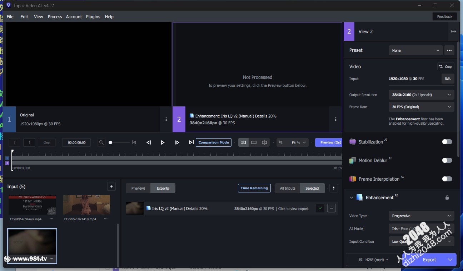Switch to split view layout
Screen dimensions: 463x271
pyautogui.click(x=264, y=142)
